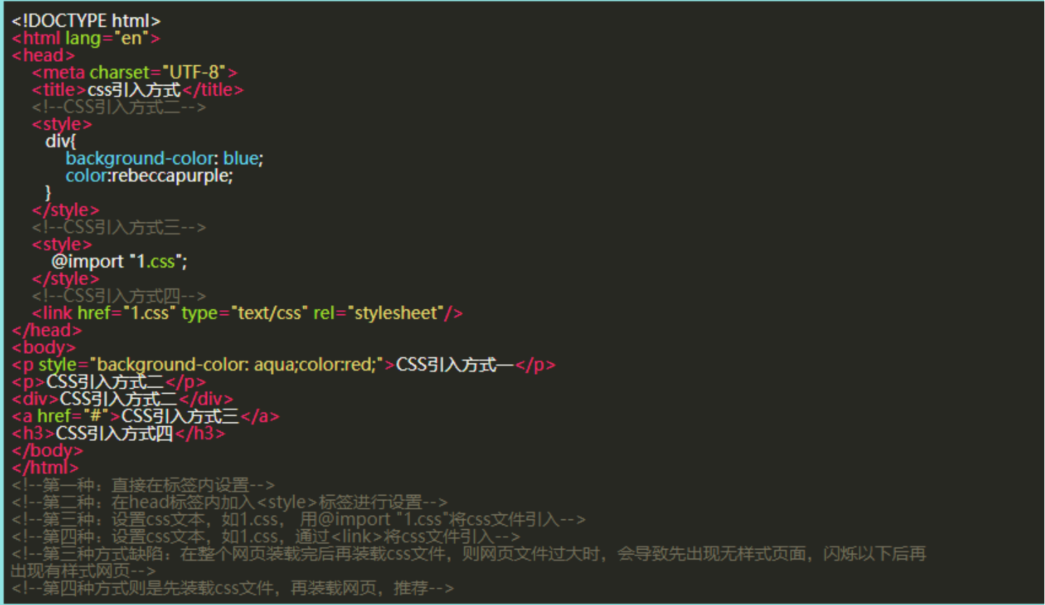Click the opening <body> tag
The image size is (1045, 605).
[x=44, y=347]
